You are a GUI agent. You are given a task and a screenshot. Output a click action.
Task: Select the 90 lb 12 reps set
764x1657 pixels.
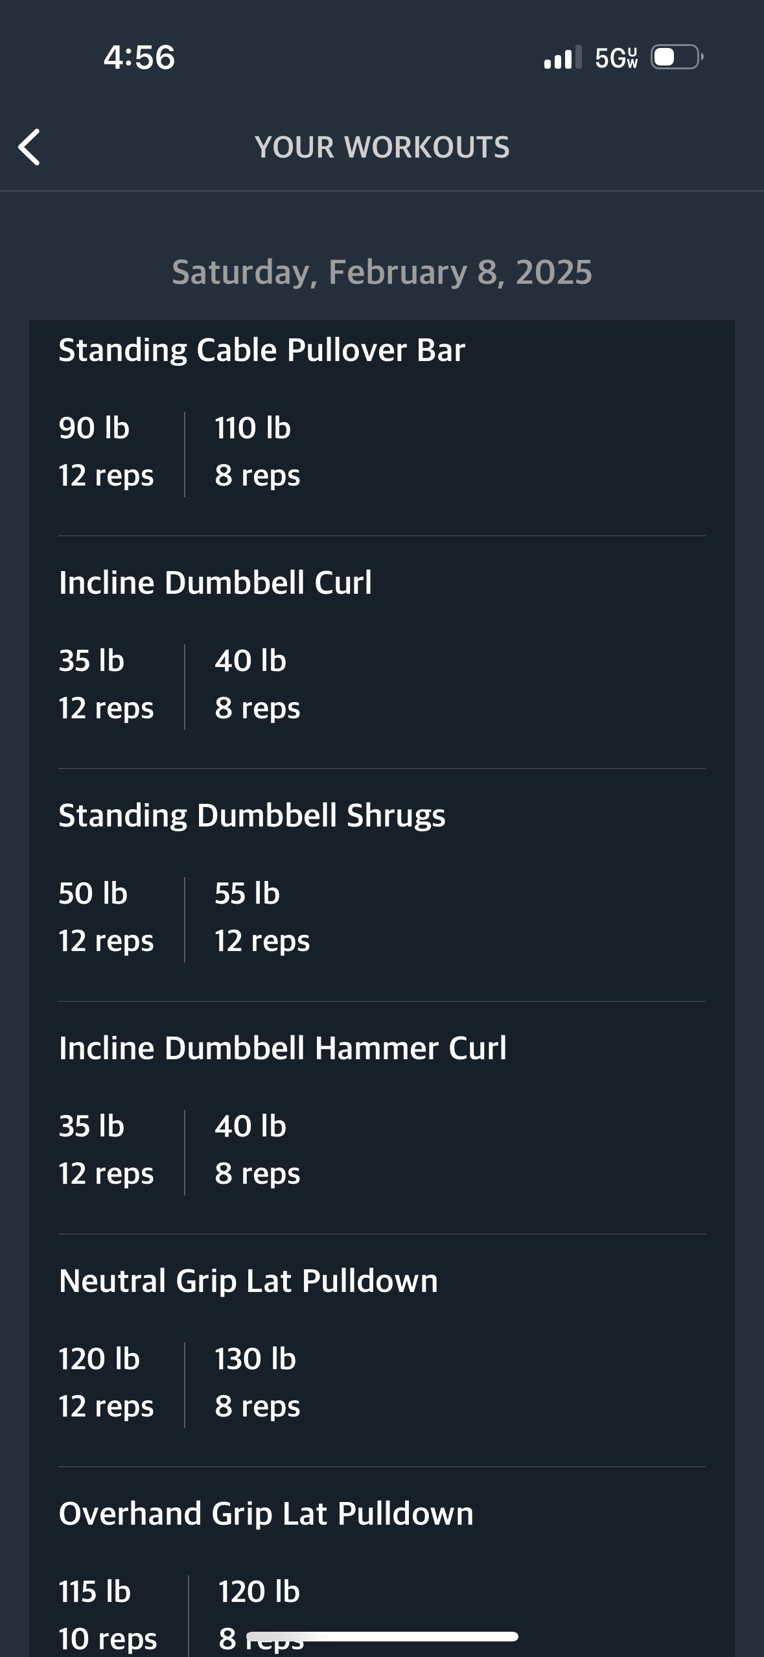pos(106,452)
